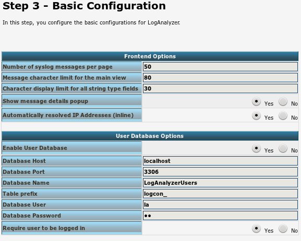Click the Database Password field
This screenshot has height=241, width=301.
(x=220, y=215)
